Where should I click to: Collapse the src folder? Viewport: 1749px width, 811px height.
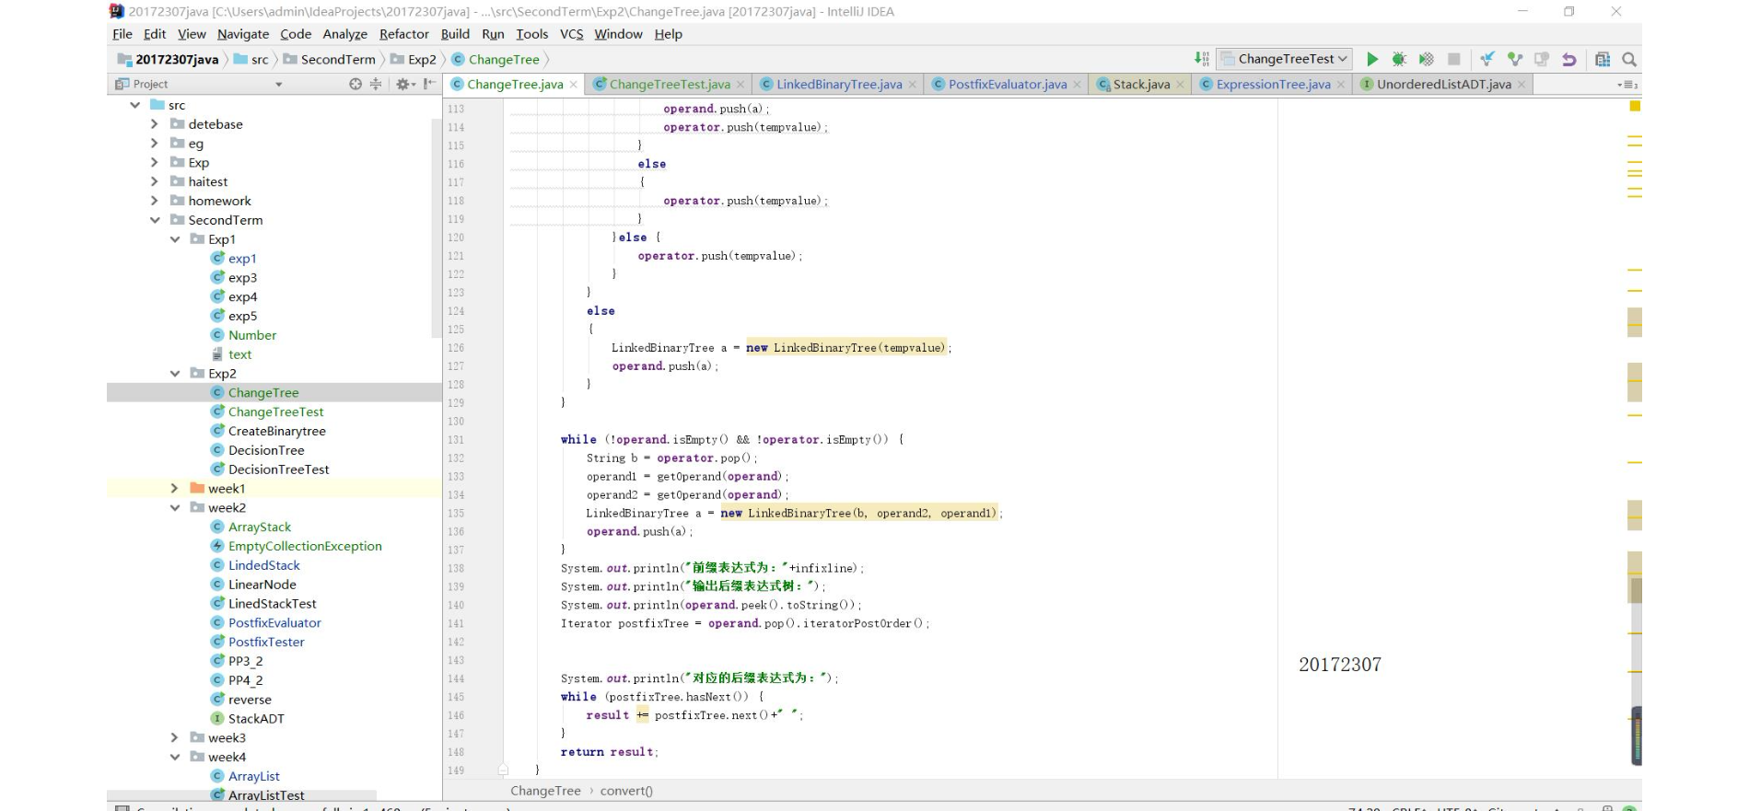(135, 105)
